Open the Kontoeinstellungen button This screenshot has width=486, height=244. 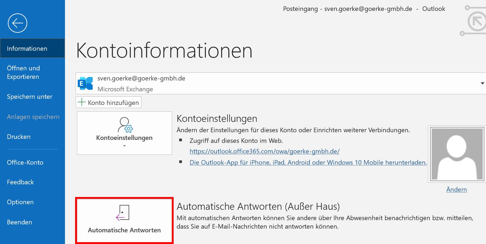(124, 133)
